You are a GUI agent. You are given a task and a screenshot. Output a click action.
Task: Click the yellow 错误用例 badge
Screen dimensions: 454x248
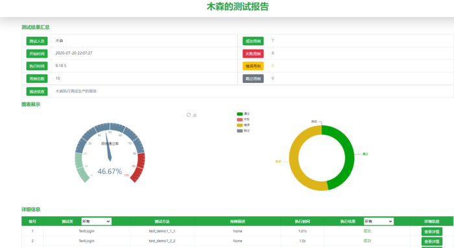[253, 66]
